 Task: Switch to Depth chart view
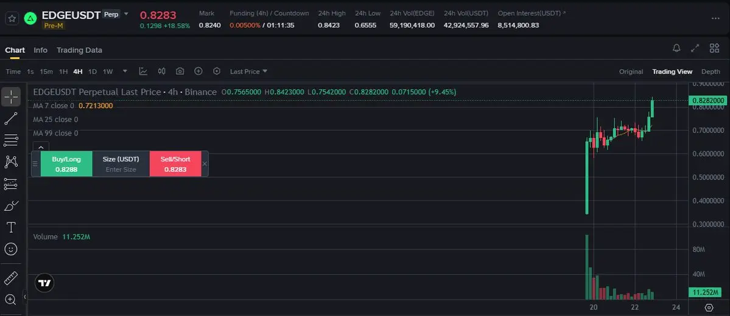tap(711, 72)
